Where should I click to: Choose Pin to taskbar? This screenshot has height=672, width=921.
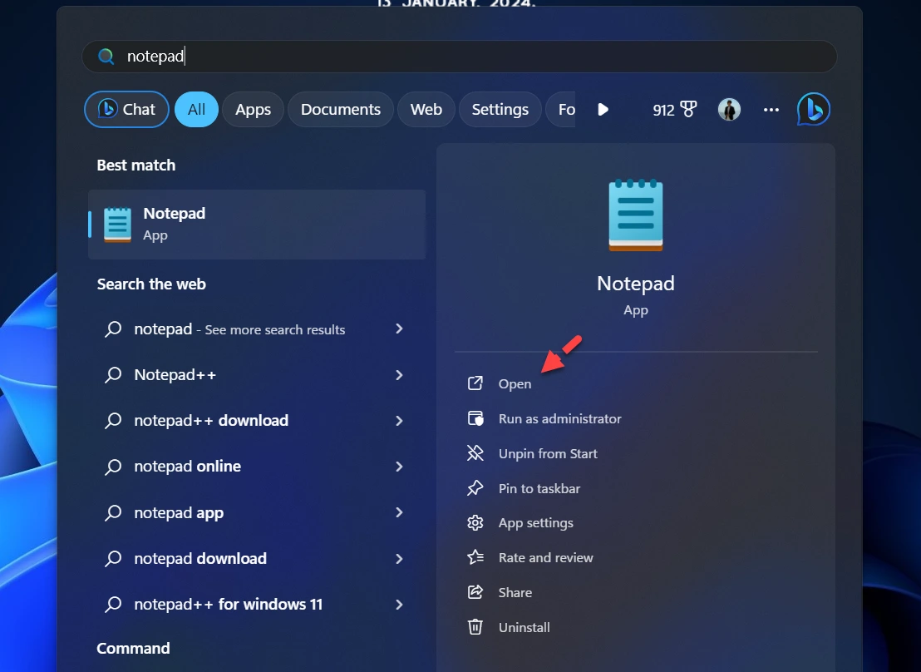(539, 488)
